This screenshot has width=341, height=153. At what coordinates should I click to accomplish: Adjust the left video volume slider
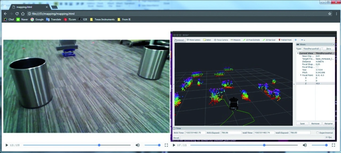coord(152,145)
